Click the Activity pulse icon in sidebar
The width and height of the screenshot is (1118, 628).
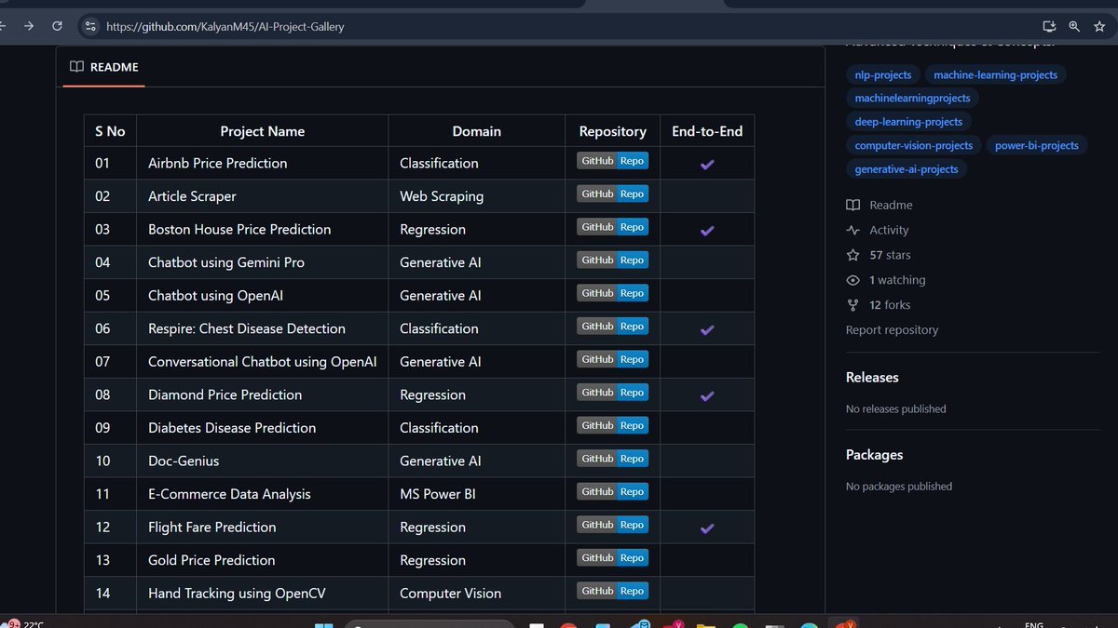pyautogui.click(x=852, y=230)
